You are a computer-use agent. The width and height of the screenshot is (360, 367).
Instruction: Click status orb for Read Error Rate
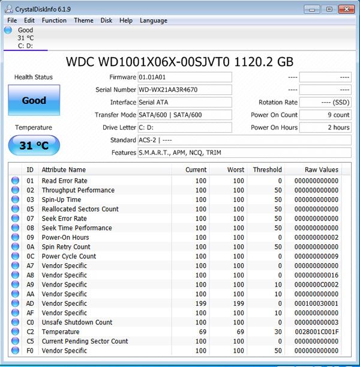pyautogui.click(x=15, y=180)
